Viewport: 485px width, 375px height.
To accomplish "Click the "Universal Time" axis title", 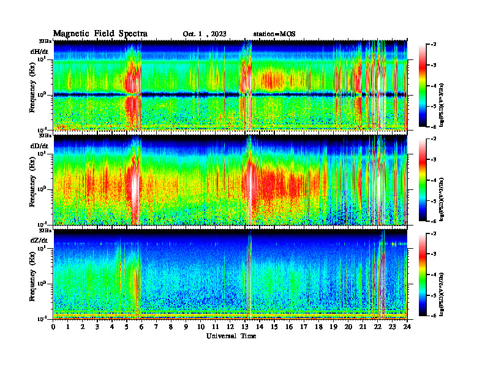I will [x=231, y=336].
